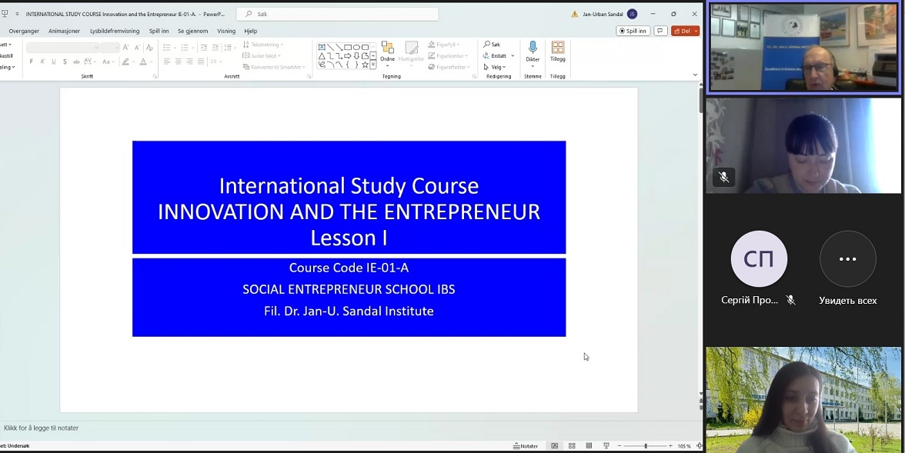Screen dimensions: 905x453
Task: Adjust the zoom slider handle
Action: [646, 446]
